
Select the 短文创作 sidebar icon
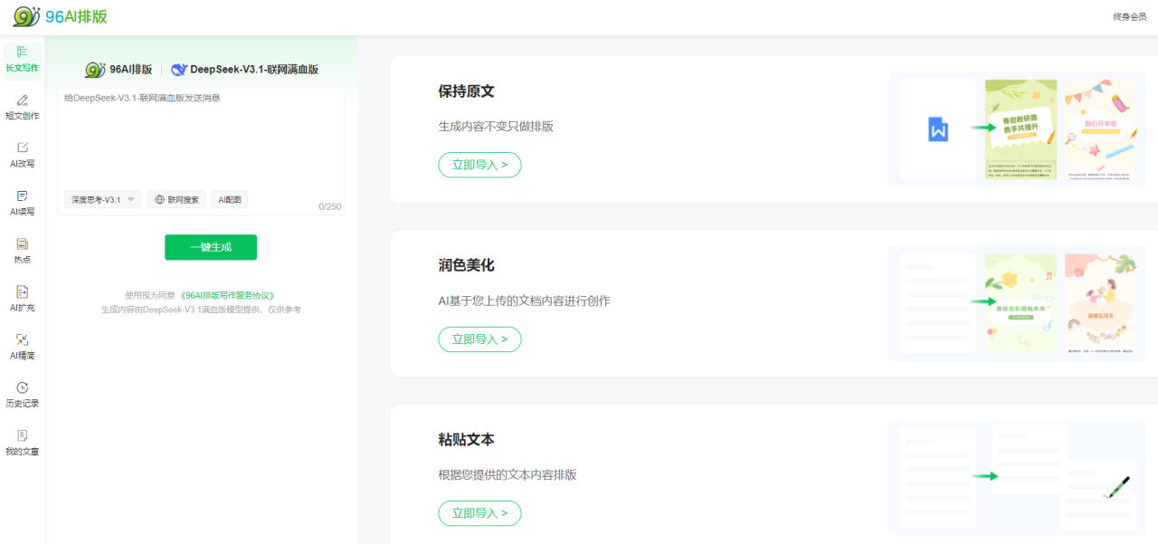click(23, 107)
